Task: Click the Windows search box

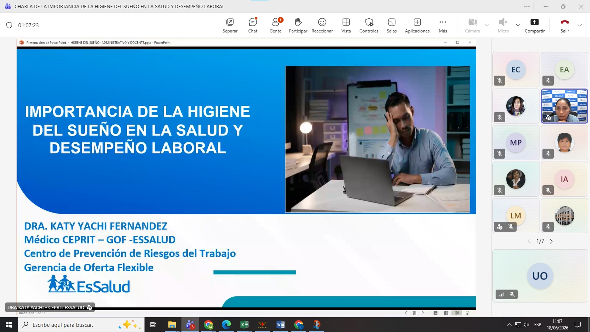Action: pos(81,325)
